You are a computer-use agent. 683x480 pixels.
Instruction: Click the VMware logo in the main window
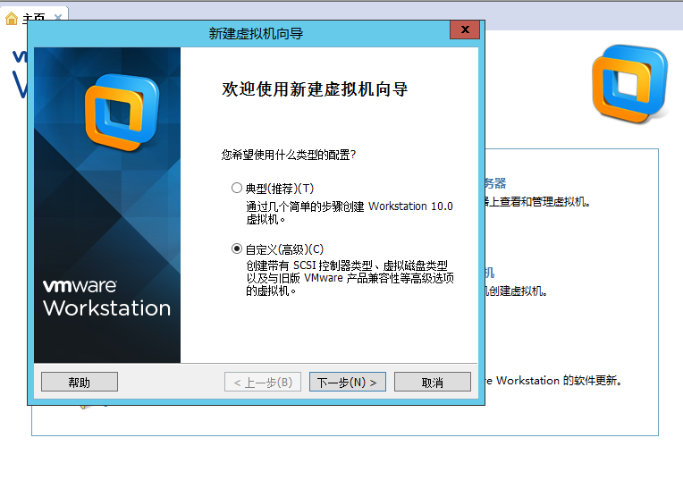629,83
